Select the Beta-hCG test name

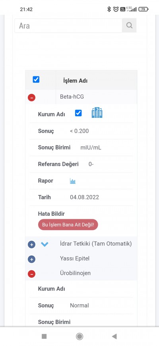click(72, 97)
